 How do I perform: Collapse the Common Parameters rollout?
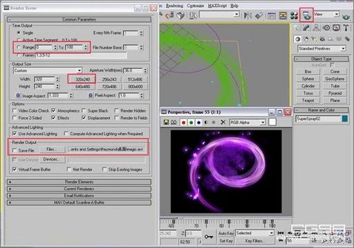(x=79, y=19)
